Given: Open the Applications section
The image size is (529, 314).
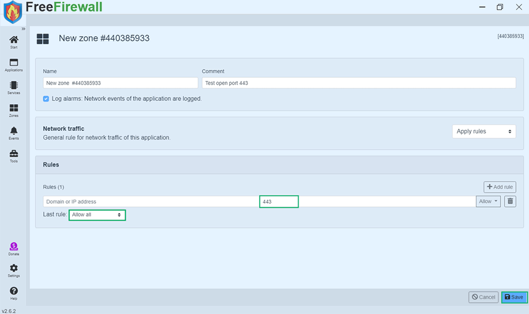Looking at the screenshot, I should [x=13, y=64].
